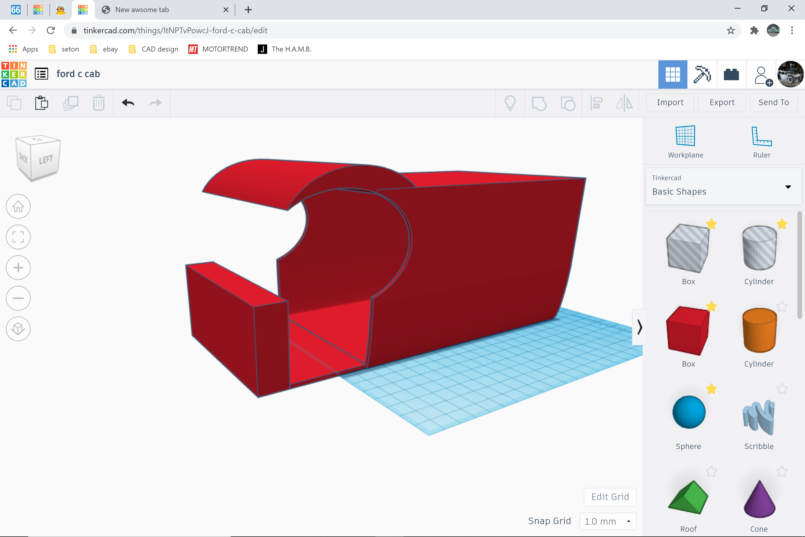The image size is (805, 537).
Task: Open the CAD design bookmark folder
Action: (x=153, y=49)
